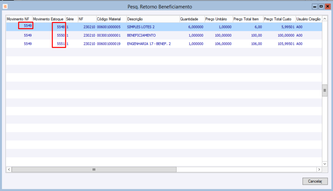This screenshot has height=191, width=333.
Task: Click the Série column header
Action: [72, 19]
